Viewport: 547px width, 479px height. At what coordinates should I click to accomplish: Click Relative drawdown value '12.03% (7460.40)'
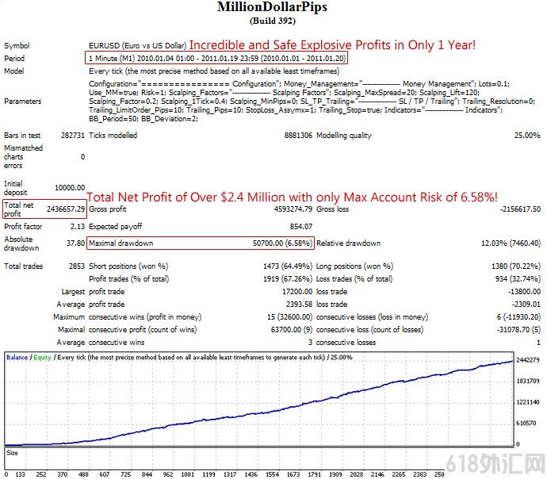511,243
